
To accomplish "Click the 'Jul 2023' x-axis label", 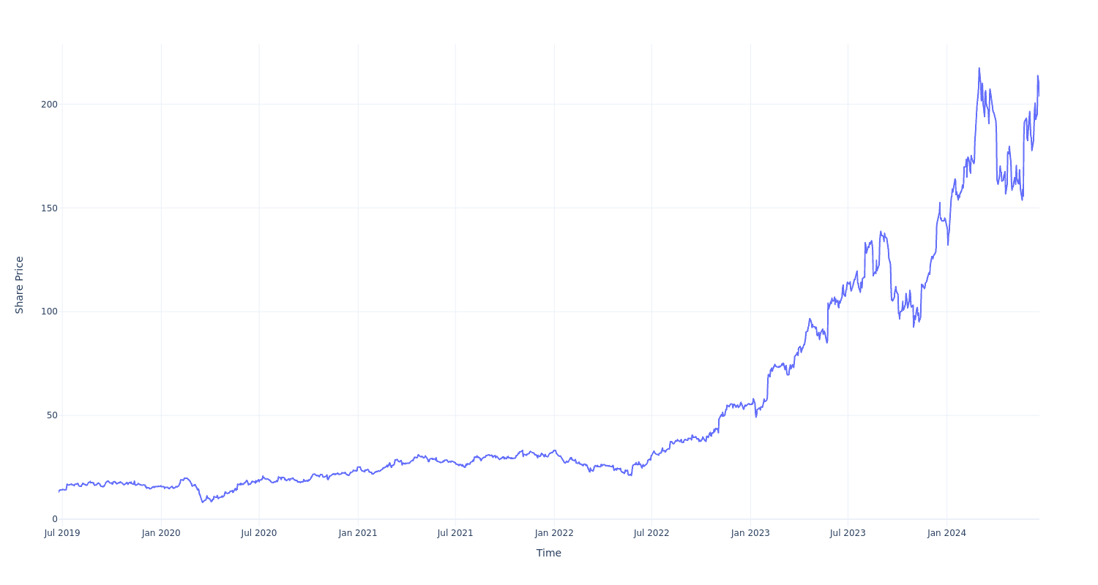I will pos(848,533).
